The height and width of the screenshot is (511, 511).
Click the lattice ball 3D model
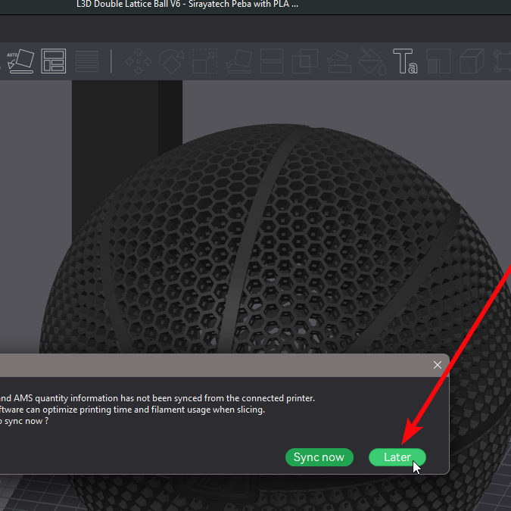pos(257,250)
